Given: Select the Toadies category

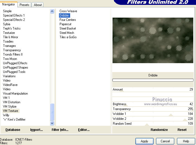Looking at the screenshot, I should click(8, 41).
